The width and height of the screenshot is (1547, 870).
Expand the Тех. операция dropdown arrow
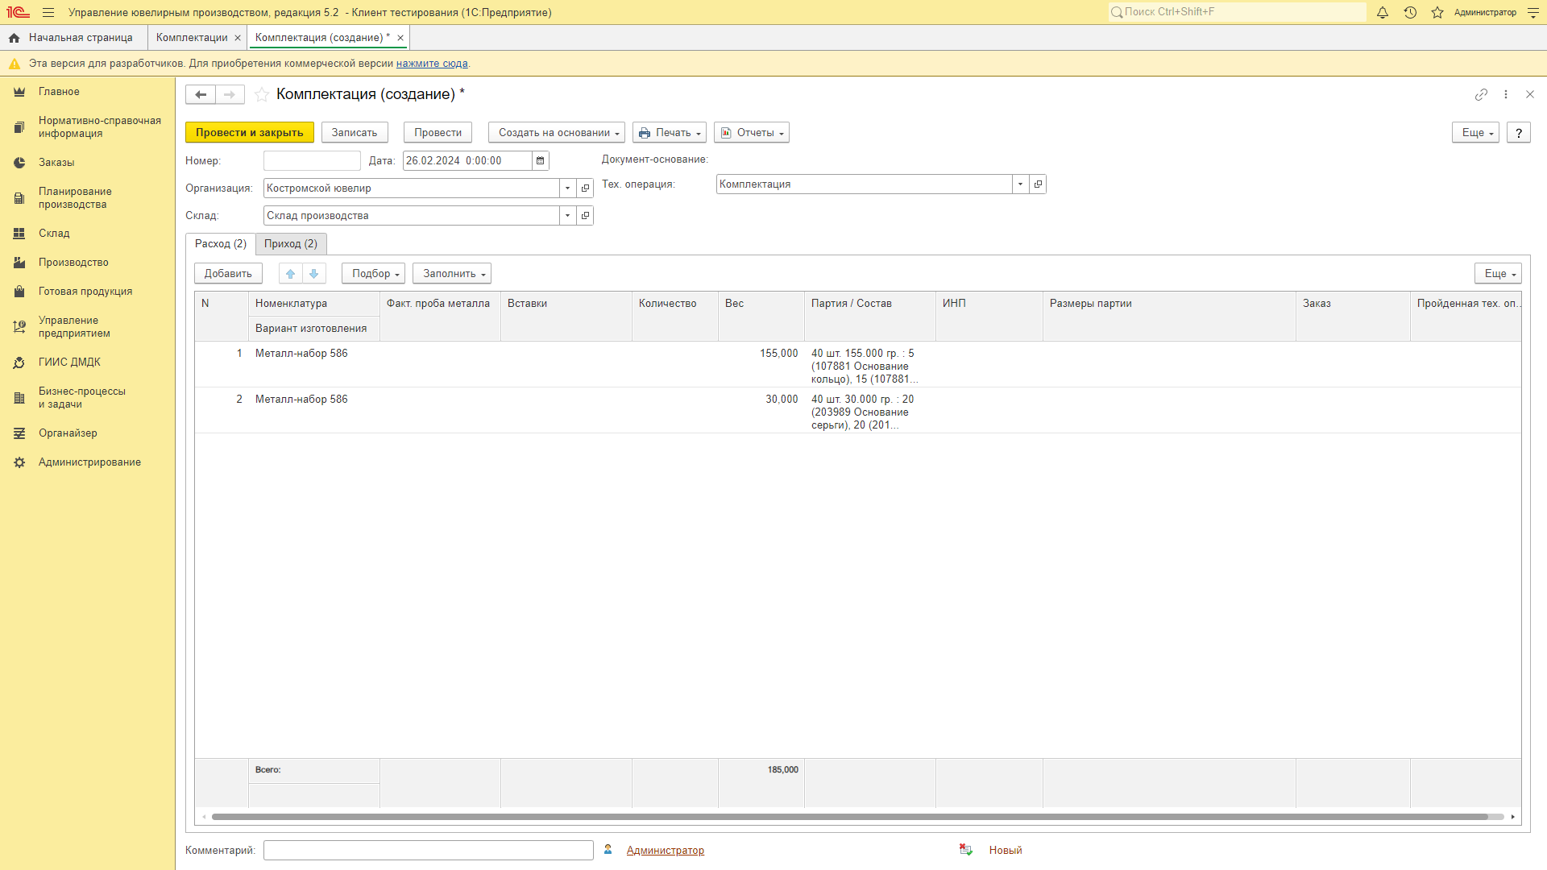pyautogui.click(x=1021, y=184)
